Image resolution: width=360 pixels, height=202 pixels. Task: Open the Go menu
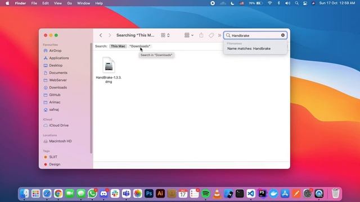(69, 3)
